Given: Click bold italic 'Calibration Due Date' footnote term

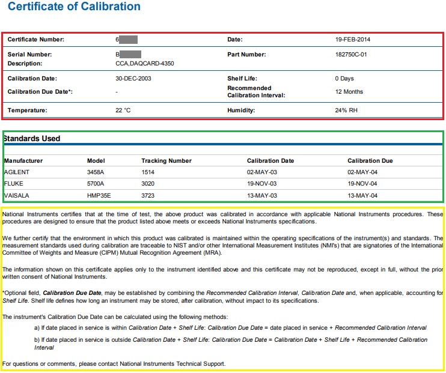Looking at the screenshot, I should tap(72, 293).
